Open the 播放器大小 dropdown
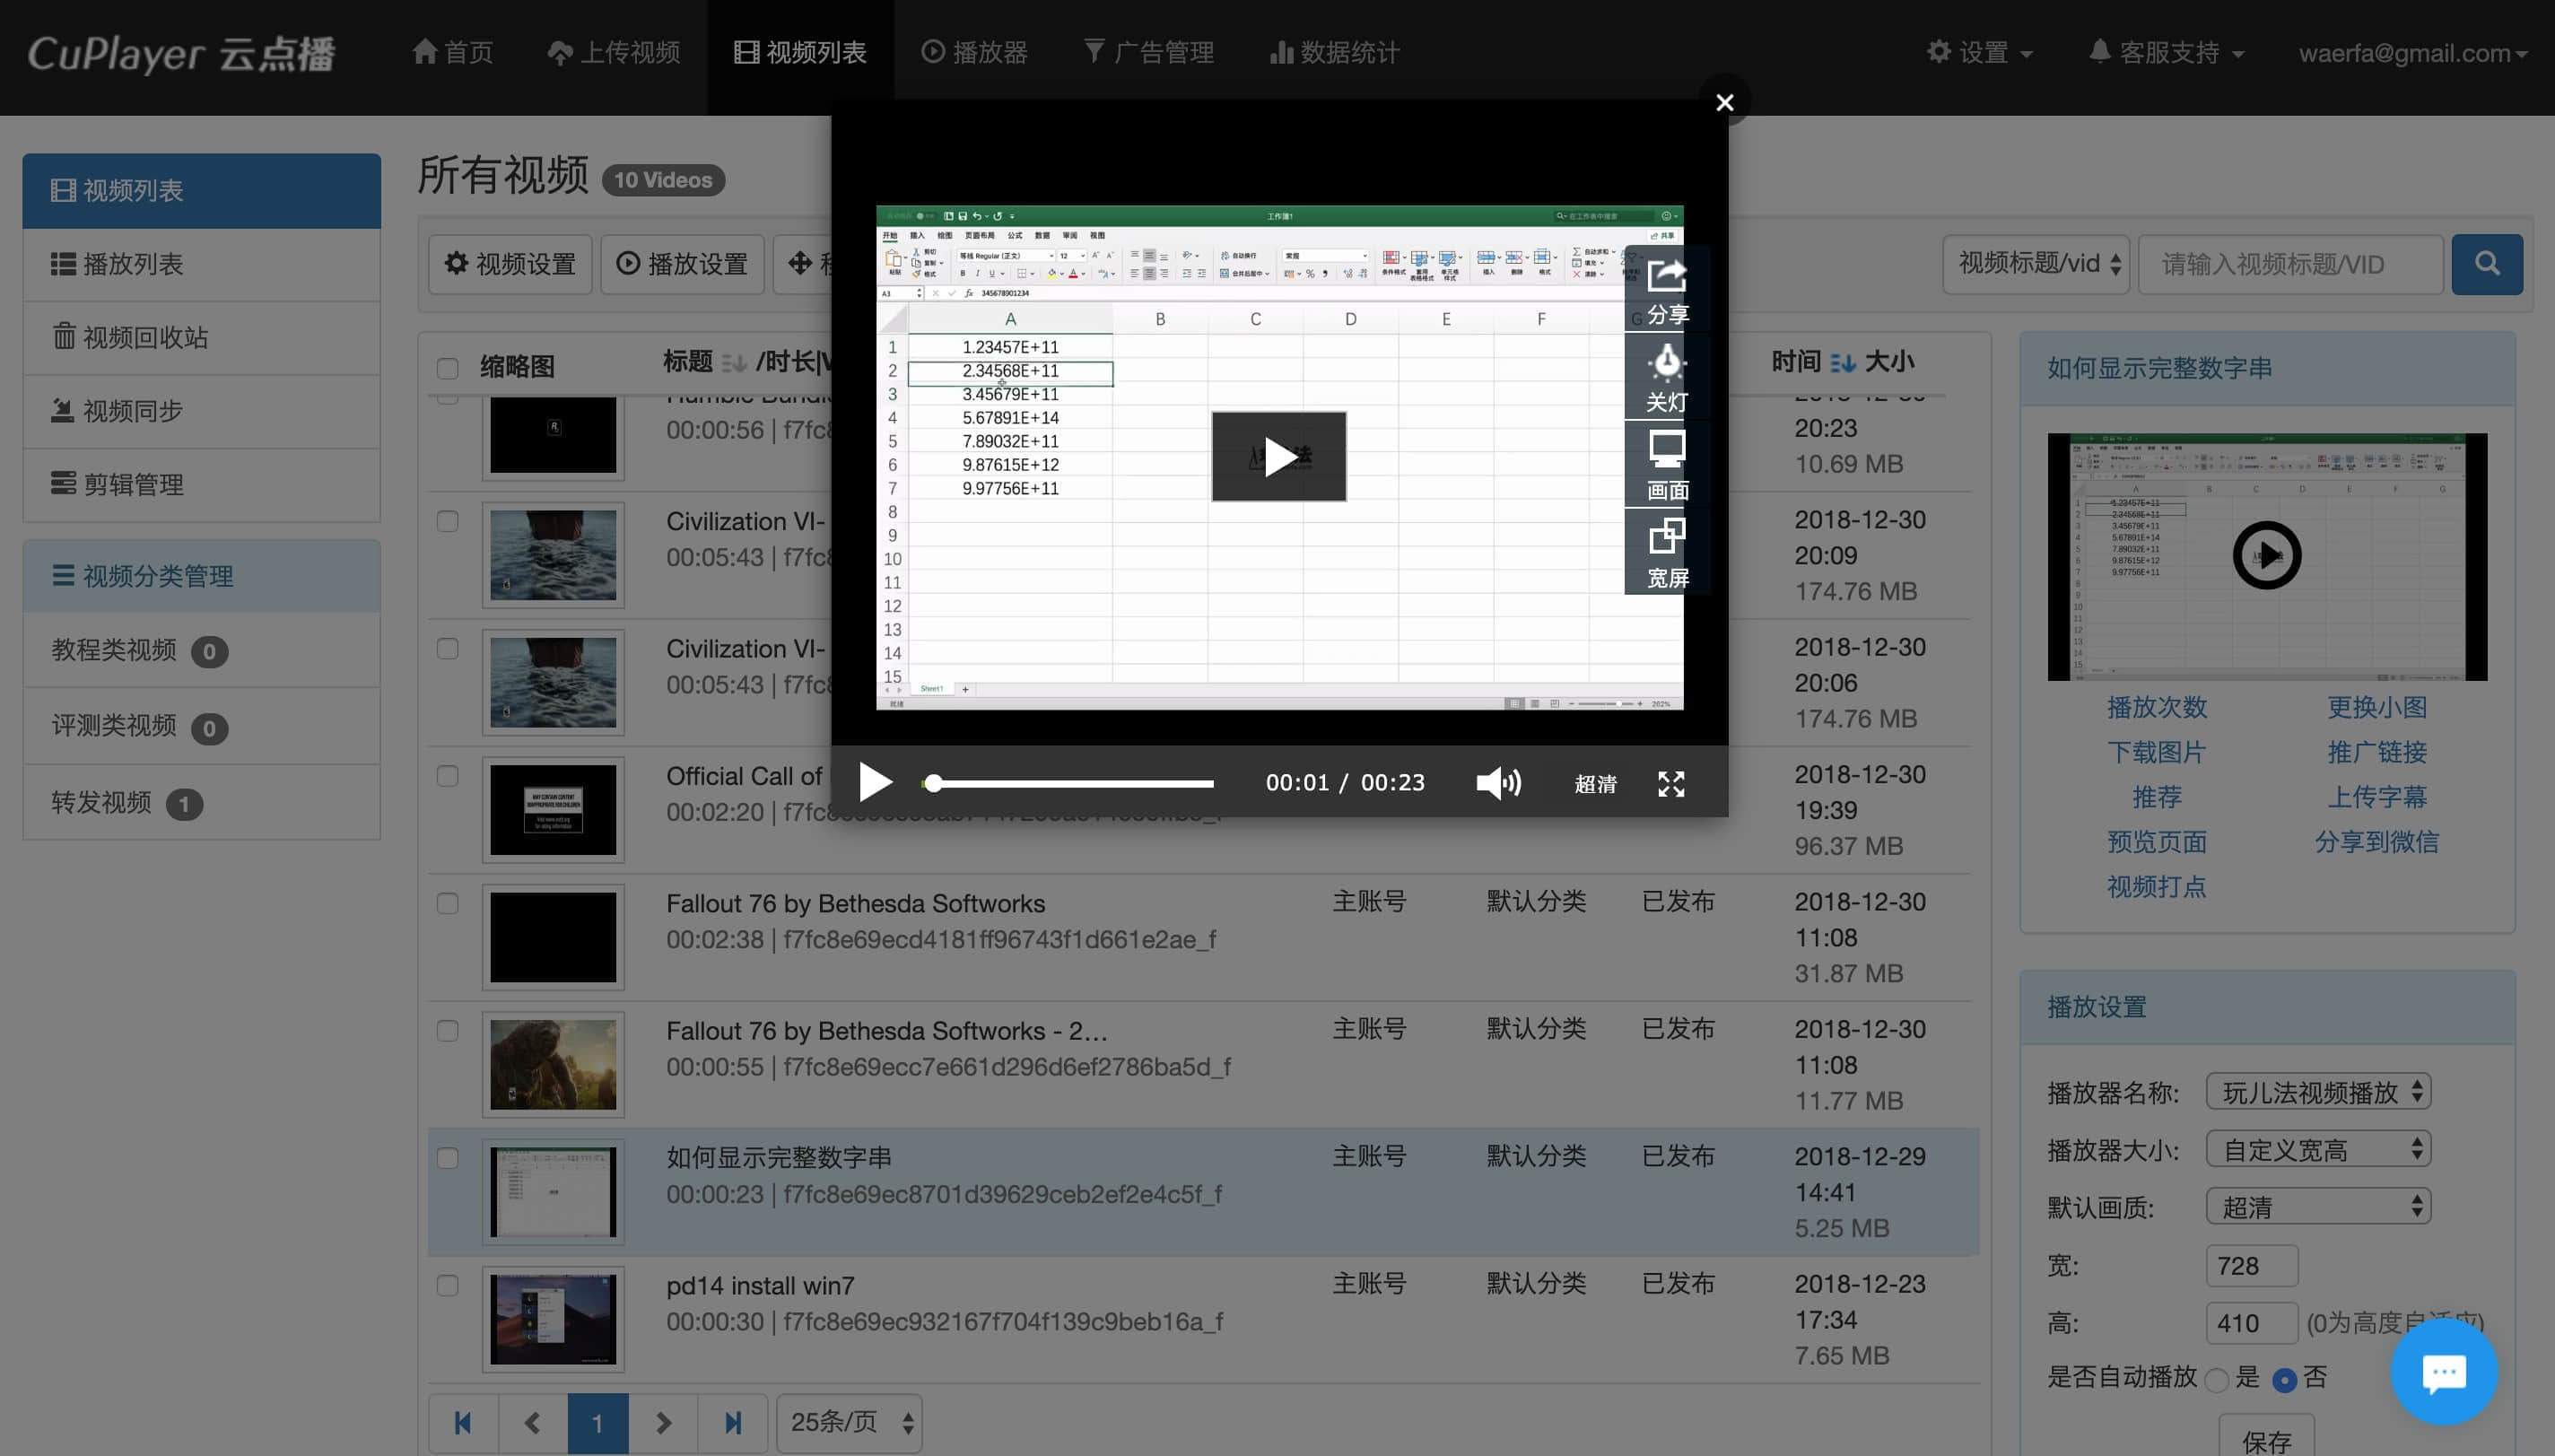Image resolution: width=2555 pixels, height=1456 pixels. 2318,1150
